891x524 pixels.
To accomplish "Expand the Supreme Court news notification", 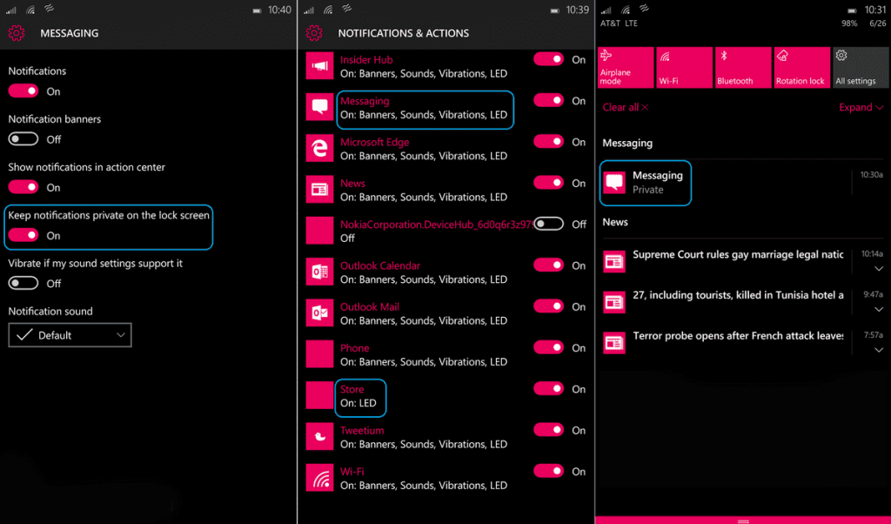I will (879, 268).
